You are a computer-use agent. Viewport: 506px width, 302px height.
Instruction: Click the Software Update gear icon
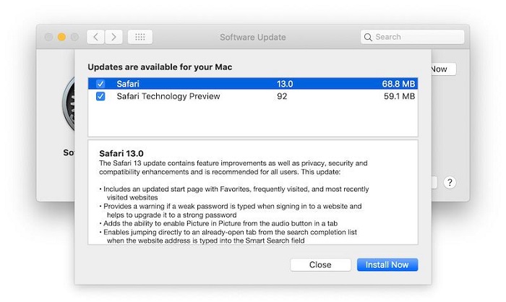[x=69, y=116]
